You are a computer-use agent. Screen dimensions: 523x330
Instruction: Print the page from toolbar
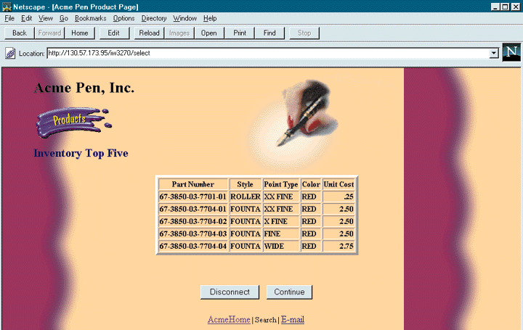click(240, 33)
